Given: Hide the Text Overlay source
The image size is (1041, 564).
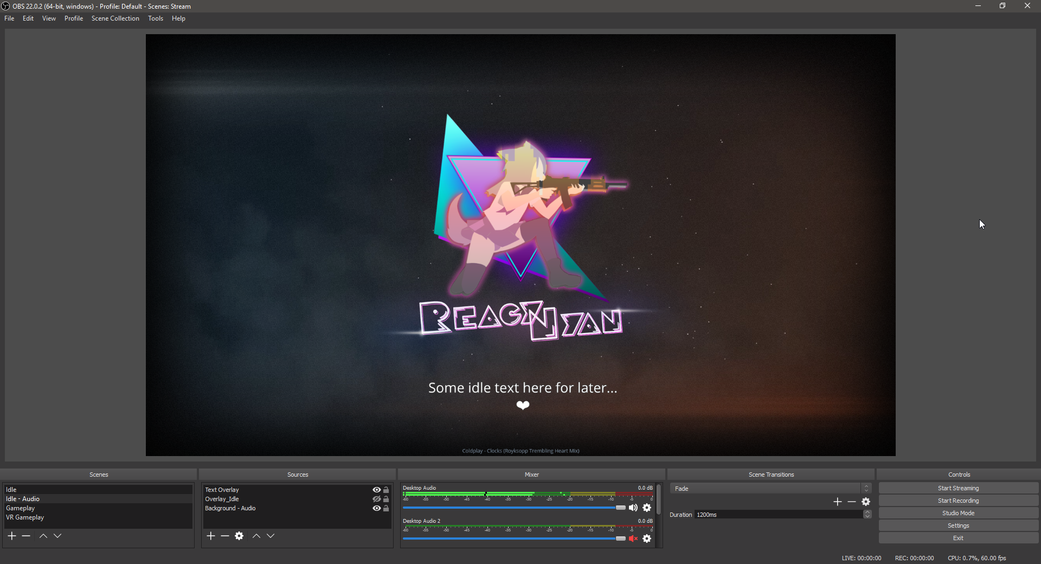Looking at the screenshot, I should (x=376, y=490).
